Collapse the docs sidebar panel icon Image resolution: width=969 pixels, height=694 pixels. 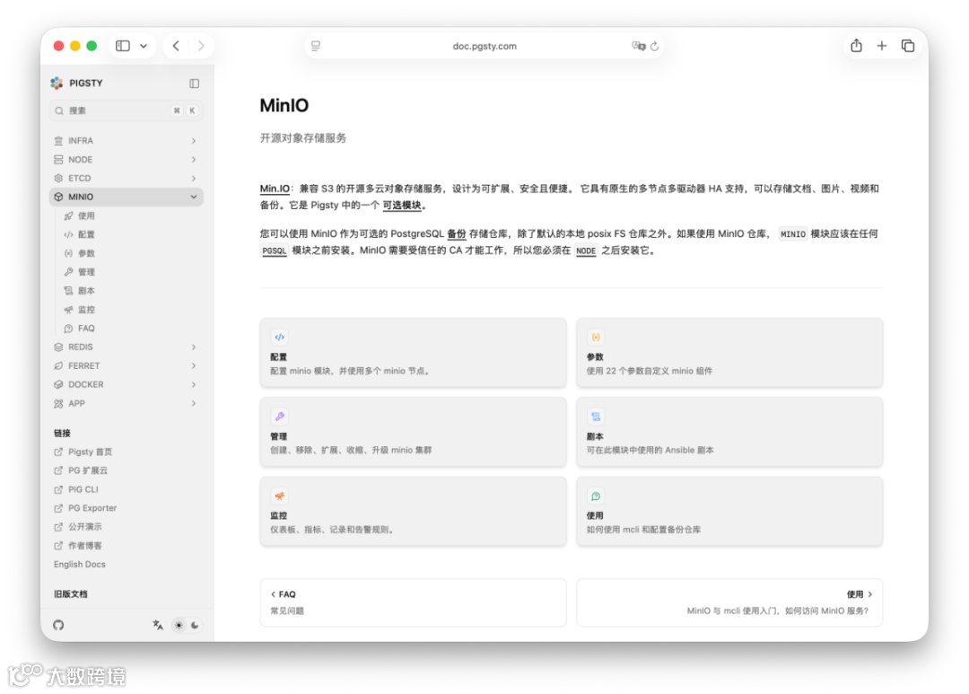pyautogui.click(x=194, y=83)
